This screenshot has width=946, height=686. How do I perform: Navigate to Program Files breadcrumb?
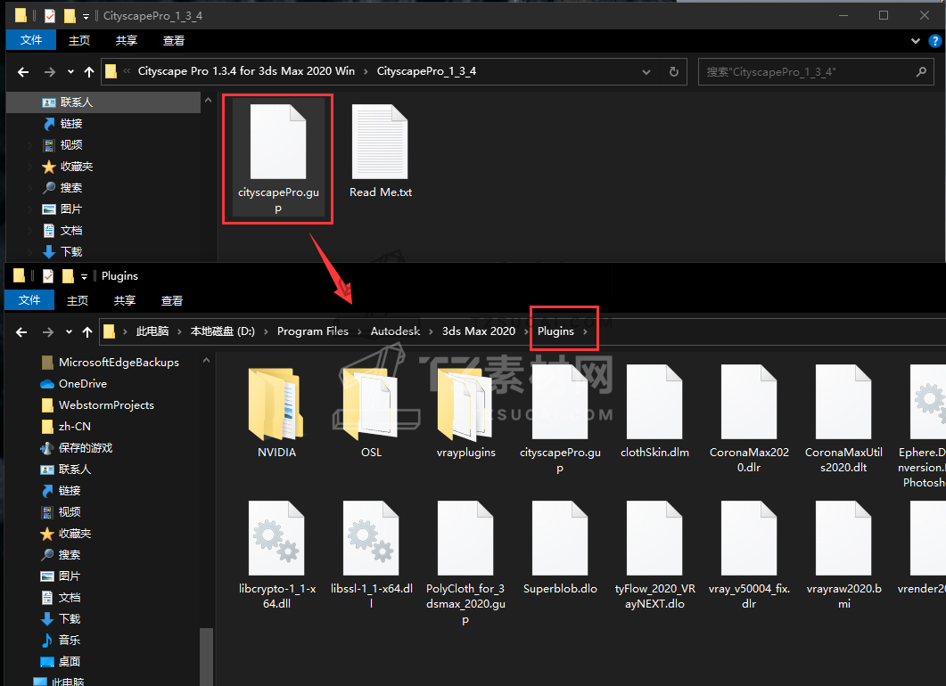[x=313, y=331]
